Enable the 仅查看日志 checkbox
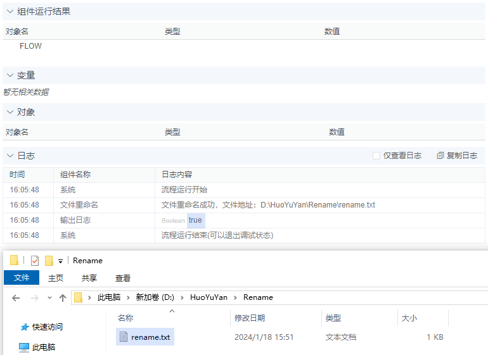 tap(376, 156)
